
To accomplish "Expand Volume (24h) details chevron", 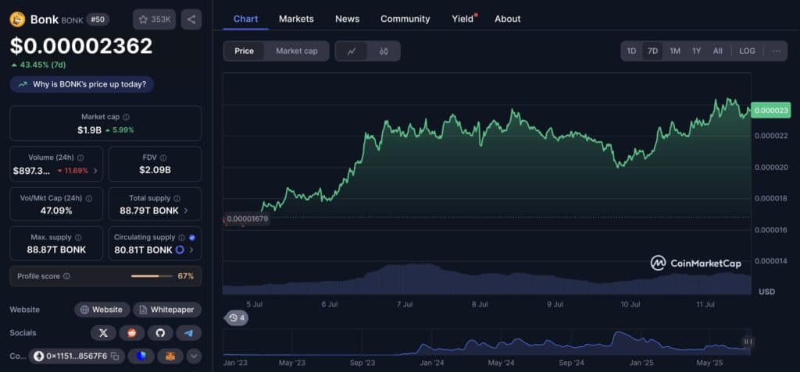I will 95,170.
